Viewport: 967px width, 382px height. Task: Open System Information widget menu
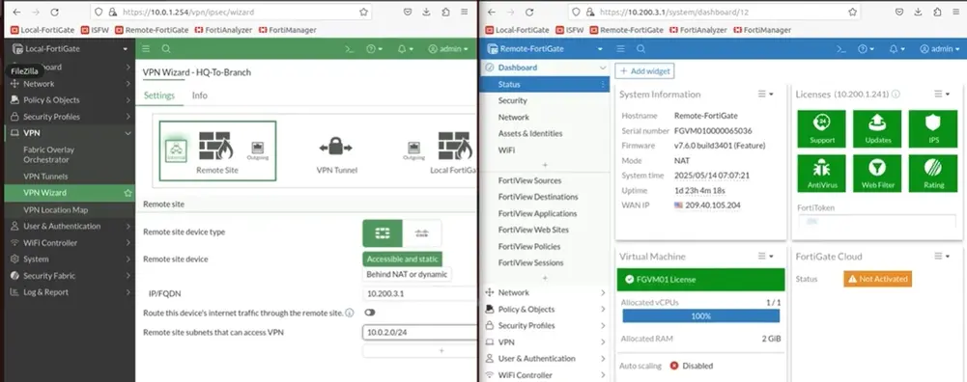pyautogui.click(x=765, y=95)
